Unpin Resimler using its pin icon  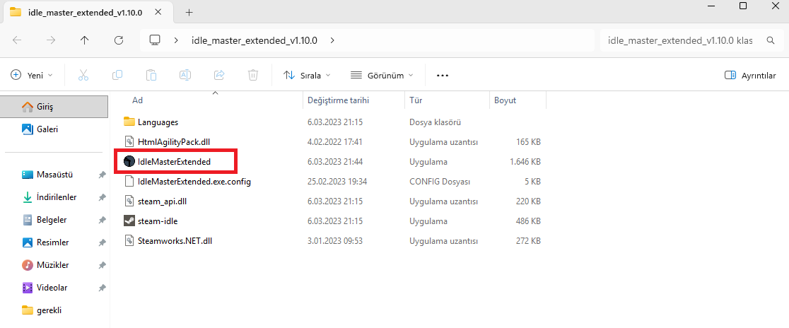(x=102, y=243)
